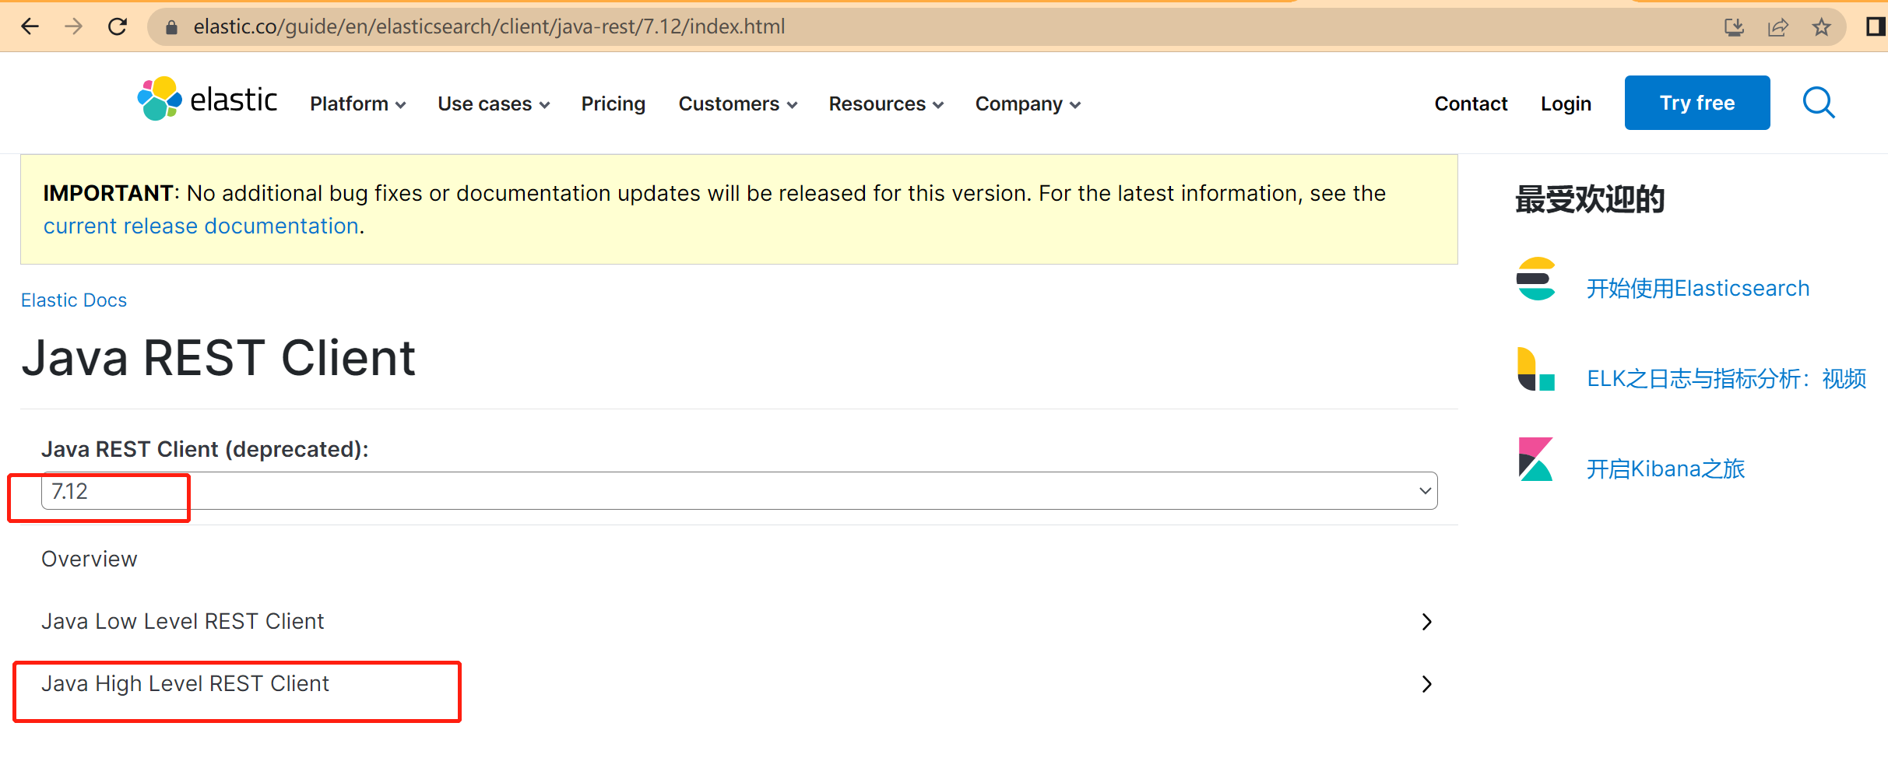Image resolution: width=1888 pixels, height=779 pixels.
Task: Expand Java Low Level REST Client chevron
Action: [x=1426, y=621]
